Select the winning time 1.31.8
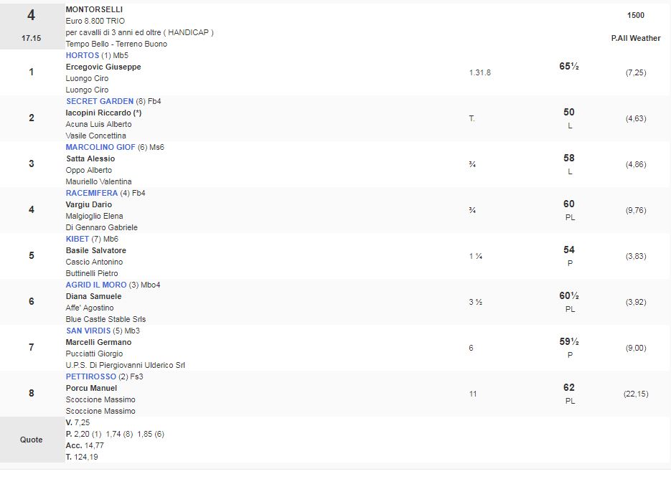The height and width of the screenshot is (479, 671). [x=479, y=72]
